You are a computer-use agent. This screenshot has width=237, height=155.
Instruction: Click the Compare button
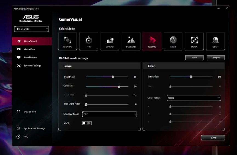pyautogui.click(x=216, y=58)
